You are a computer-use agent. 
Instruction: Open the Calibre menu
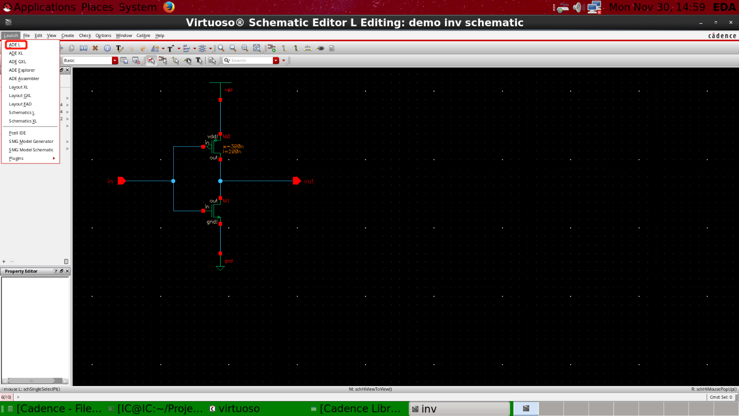(x=143, y=36)
